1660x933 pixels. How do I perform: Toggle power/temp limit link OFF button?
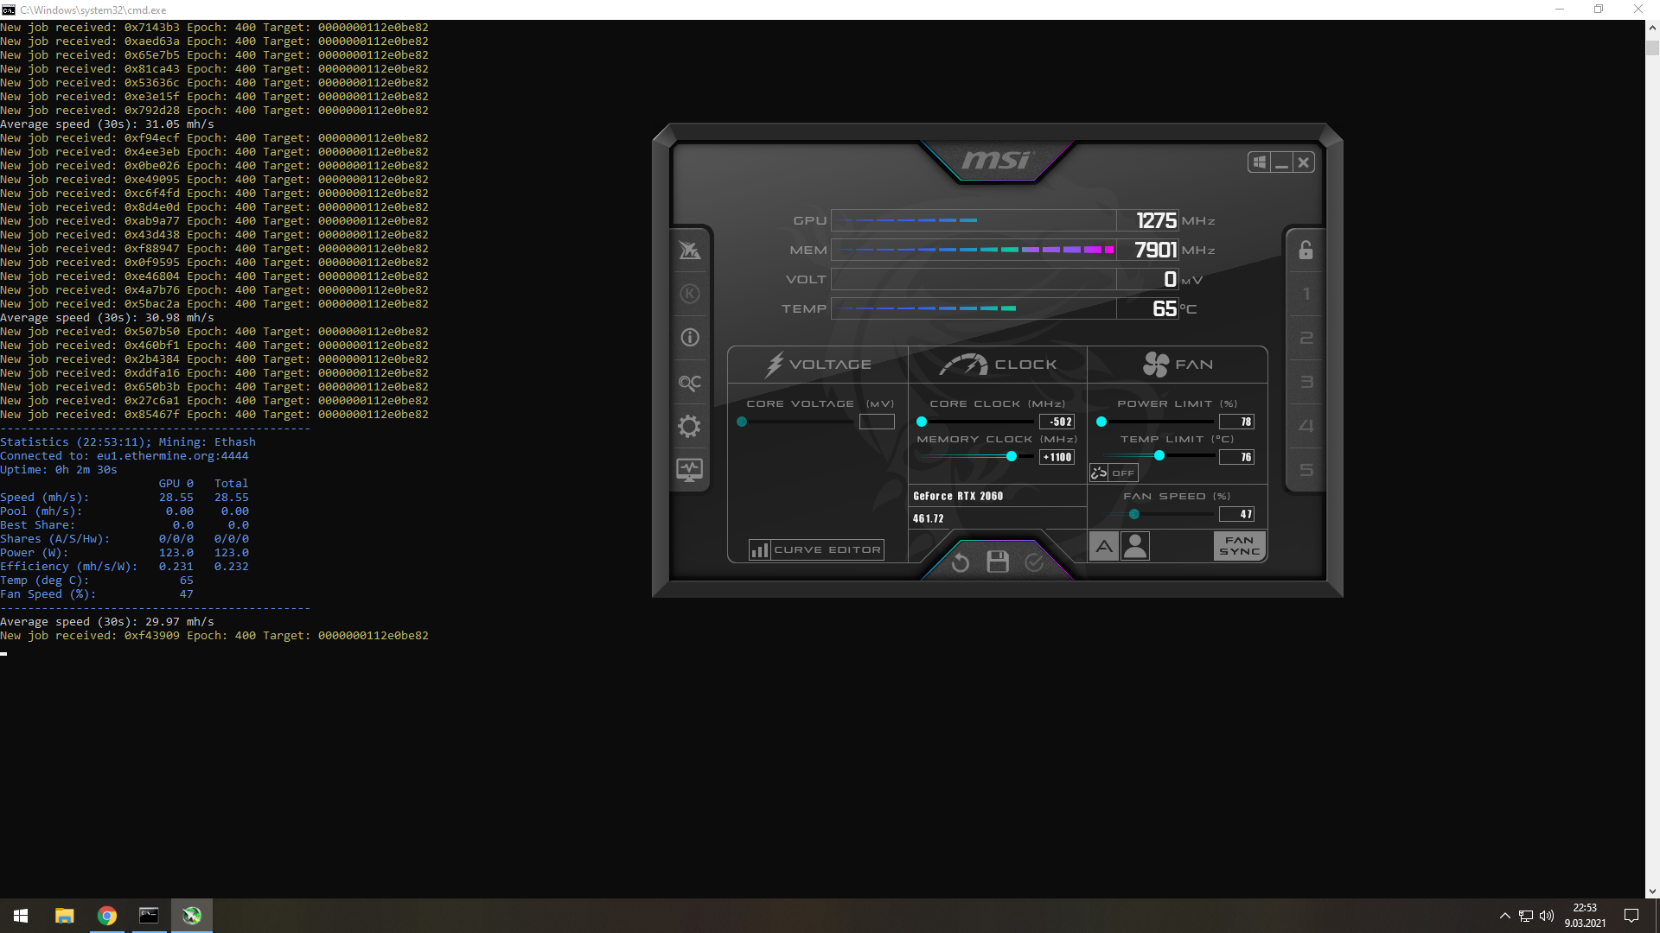click(1114, 473)
